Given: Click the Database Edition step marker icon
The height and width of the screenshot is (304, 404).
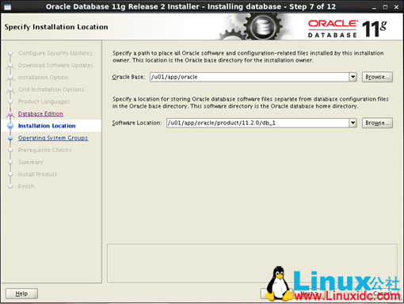Looking at the screenshot, I should pos(10,114).
